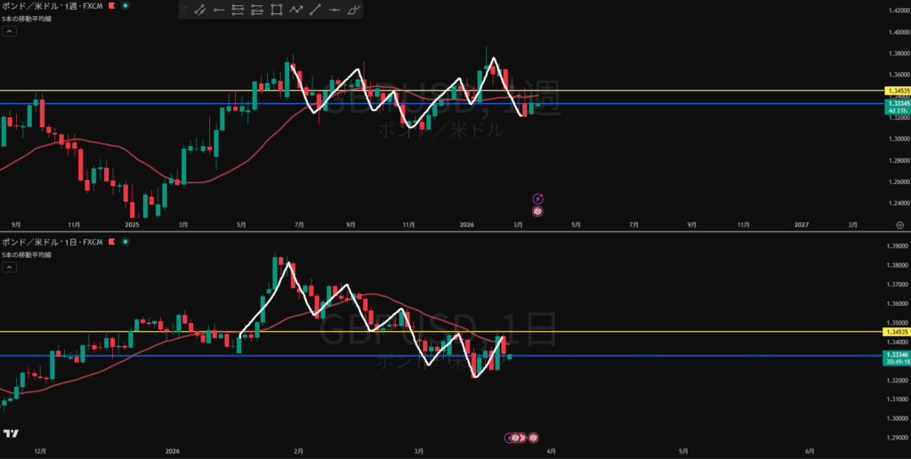The width and height of the screenshot is (911, 459).
Task: Collapse the weekly chart indicator legend
Action: (9, 30)
